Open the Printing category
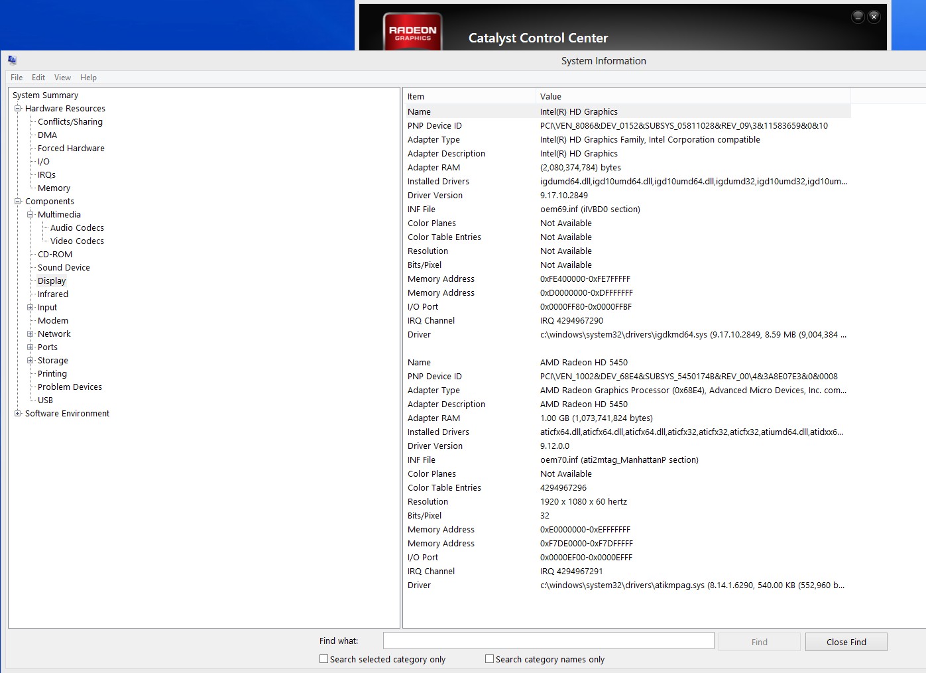Image resolution: width=926 pixels, height=673 pixels. (52, 373)
